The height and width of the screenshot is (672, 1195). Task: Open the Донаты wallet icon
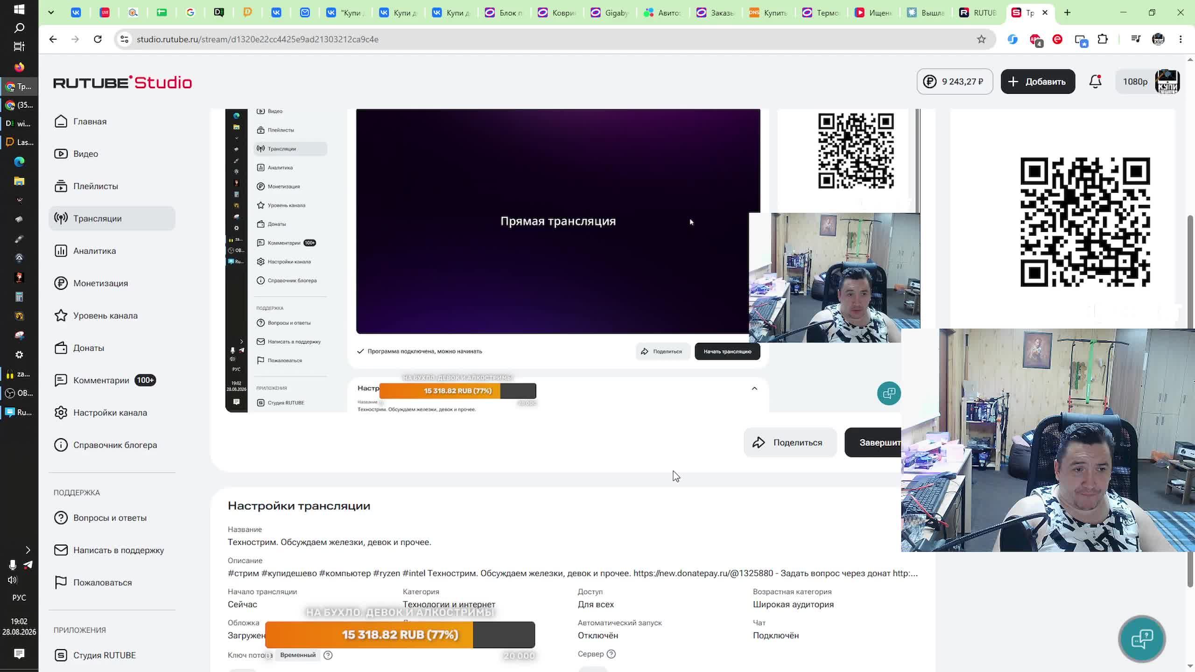[x=61, y=348]
